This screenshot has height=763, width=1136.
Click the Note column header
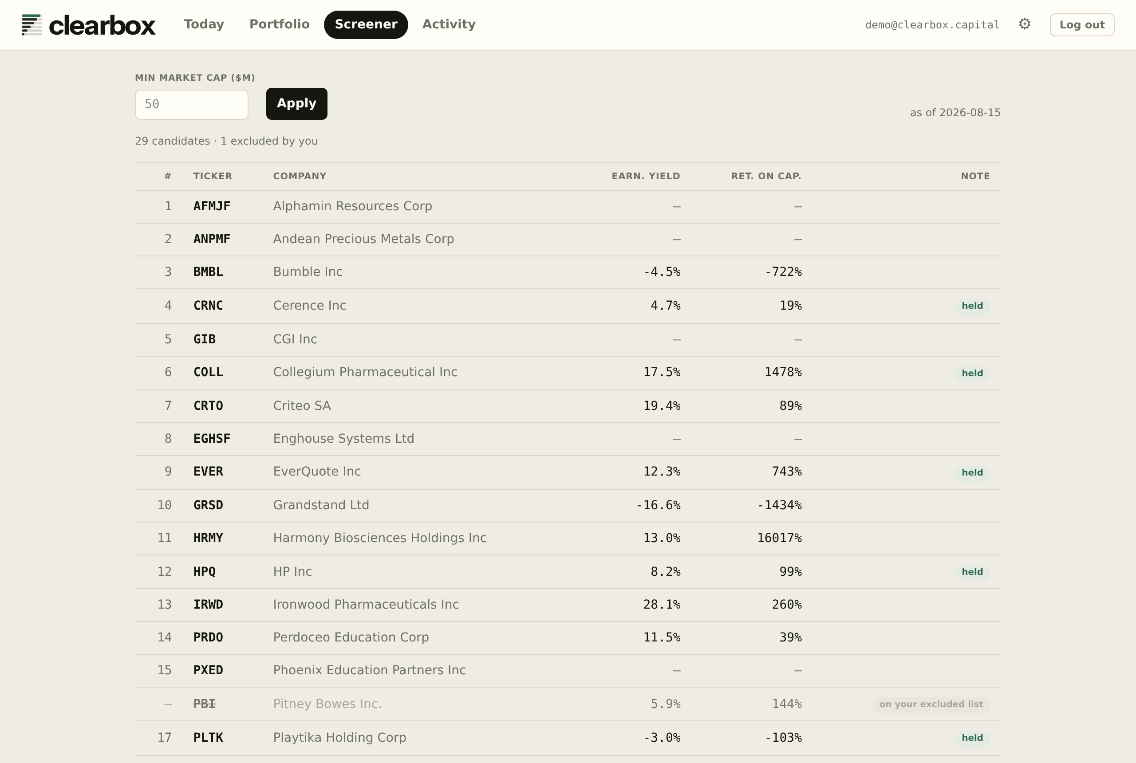click(x=975, y=176)
